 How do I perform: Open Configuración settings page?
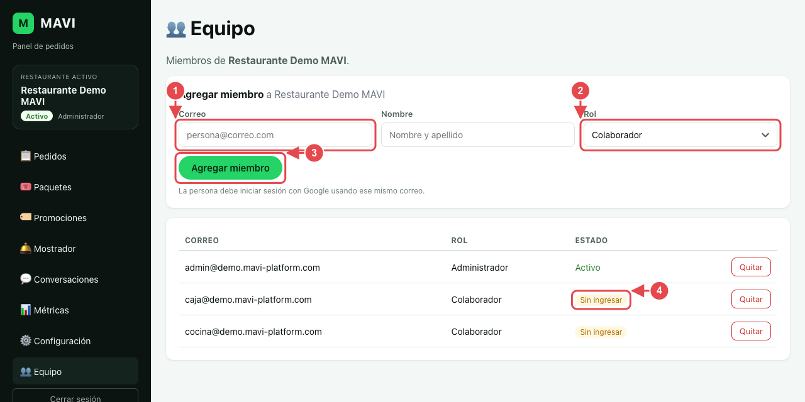point(75,341)
